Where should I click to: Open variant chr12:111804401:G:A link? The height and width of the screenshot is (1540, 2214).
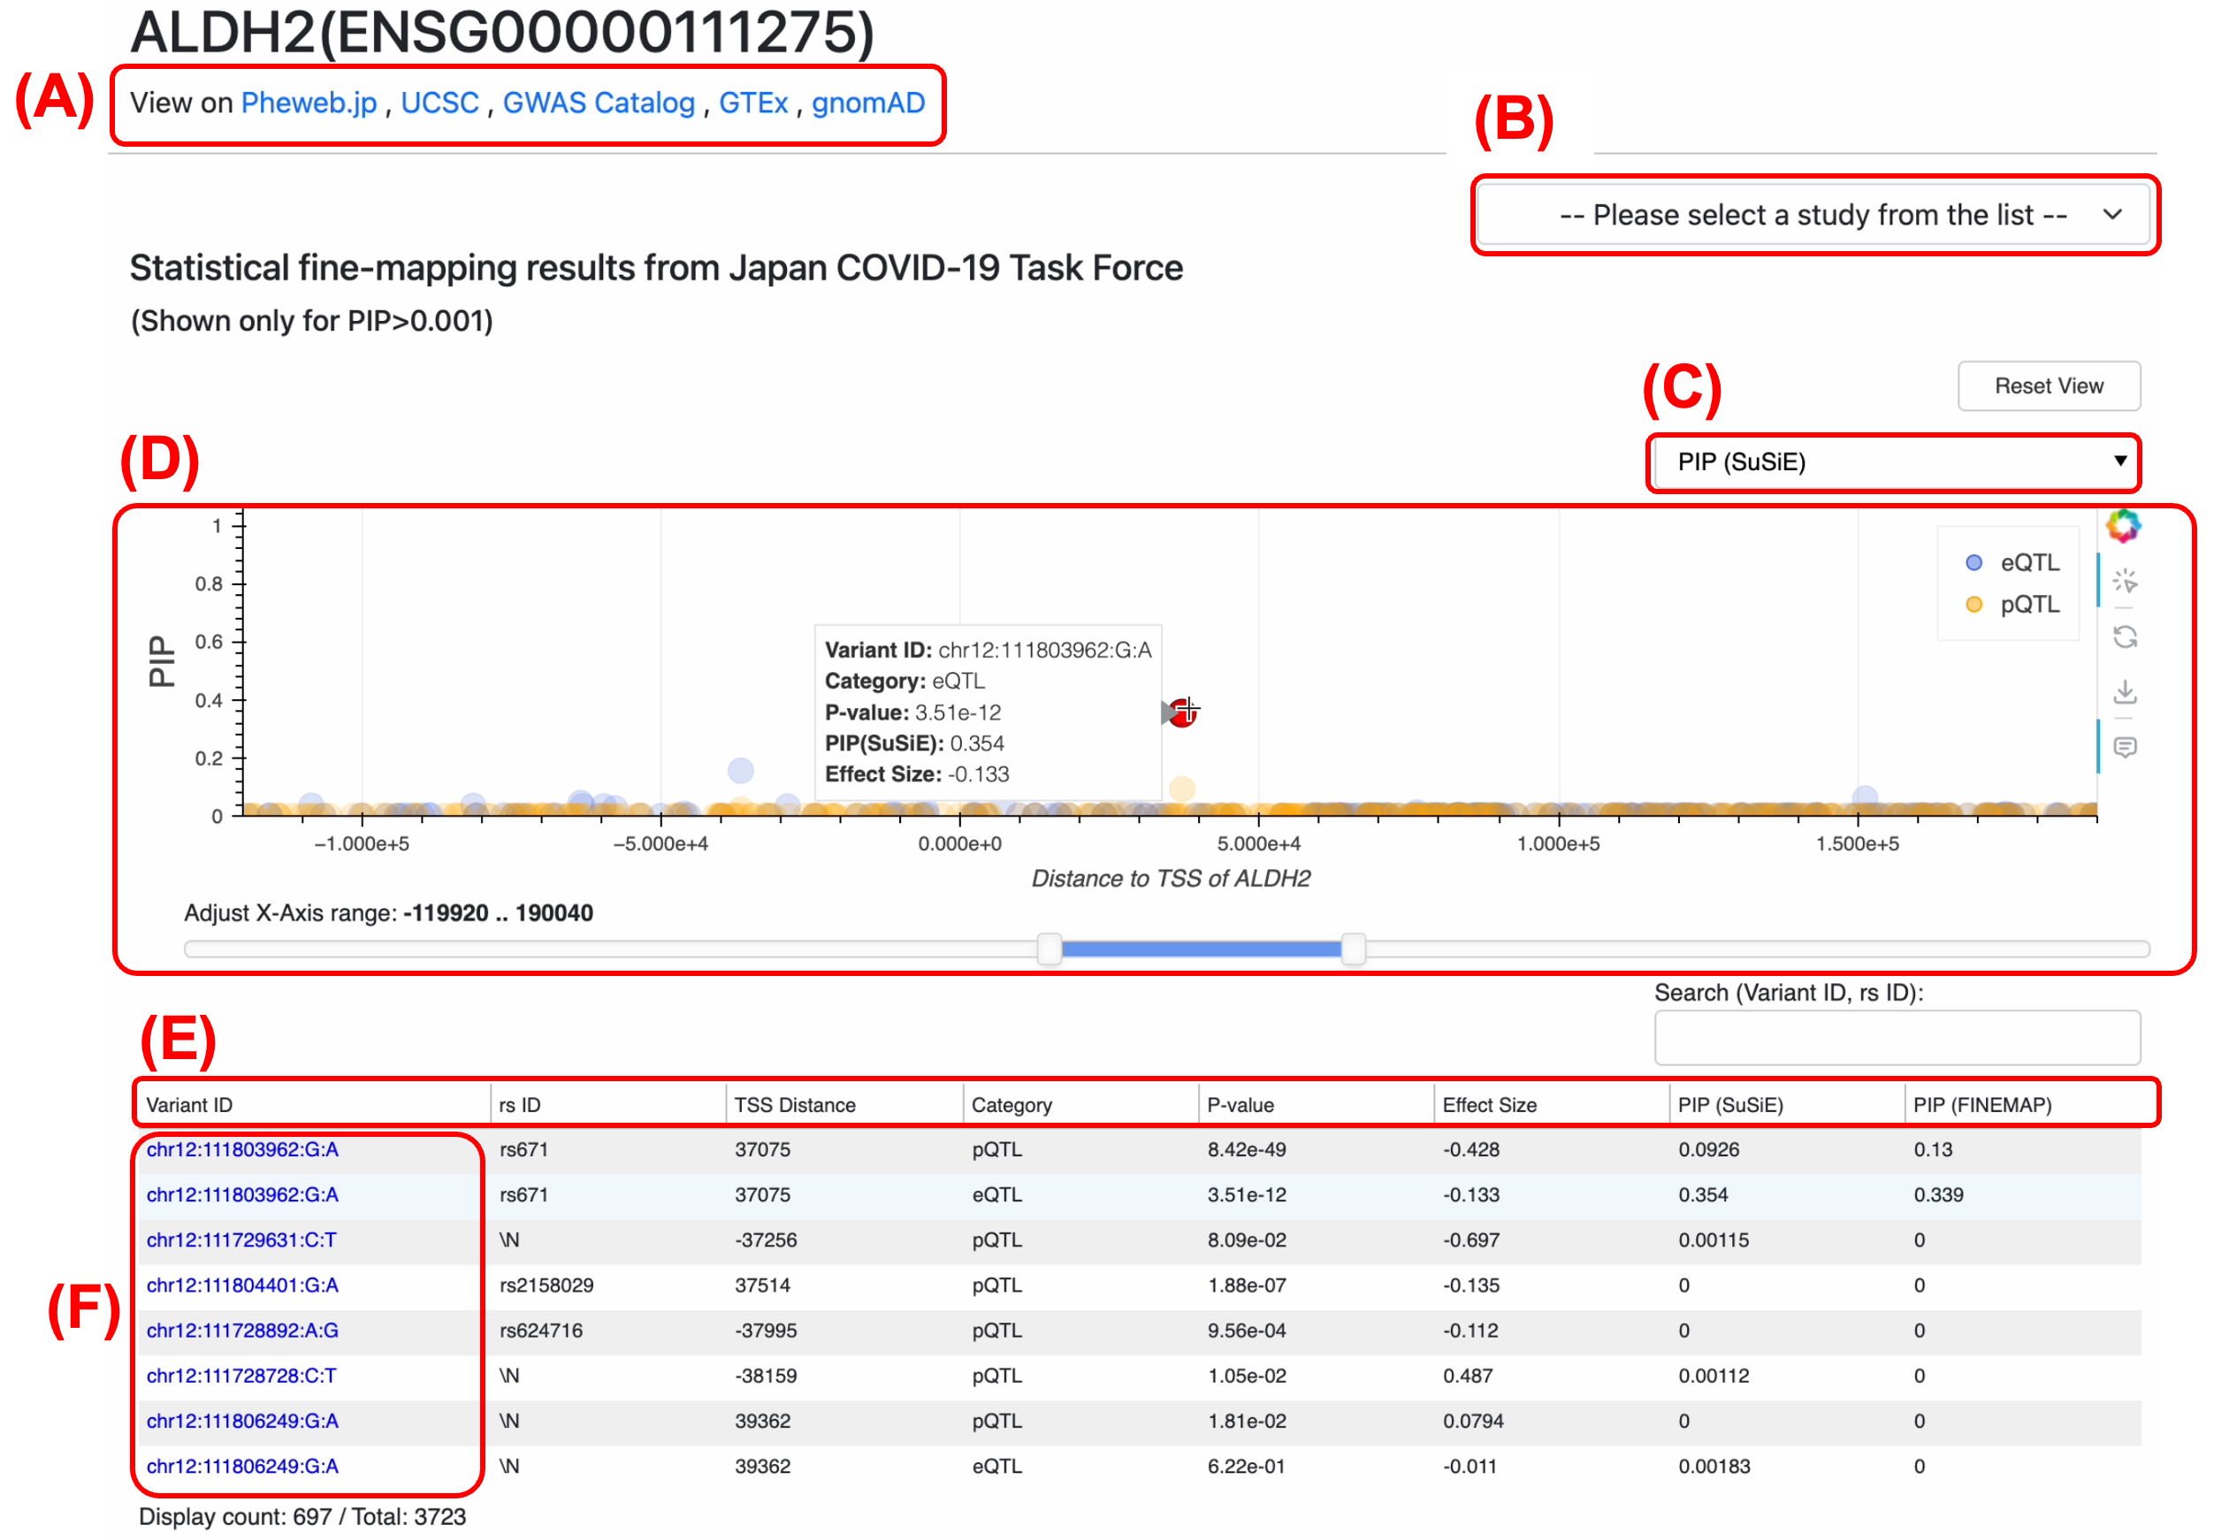click(242, 1285)
